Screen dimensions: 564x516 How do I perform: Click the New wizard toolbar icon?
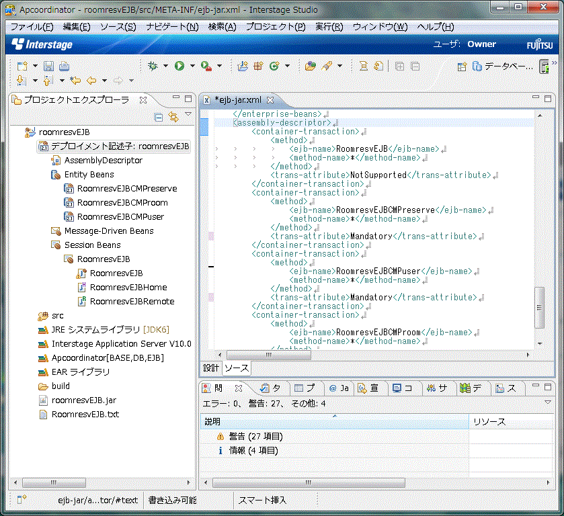(x=22, y=66)
